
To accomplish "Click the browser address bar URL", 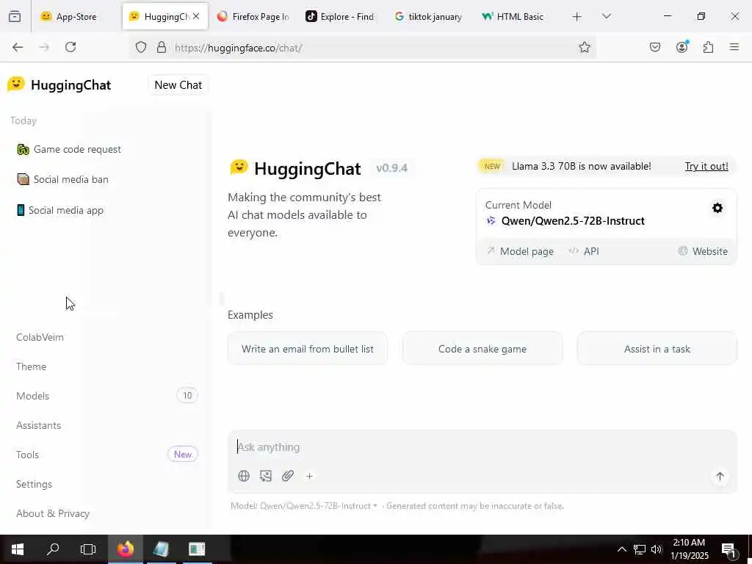I will click(239, 48).
